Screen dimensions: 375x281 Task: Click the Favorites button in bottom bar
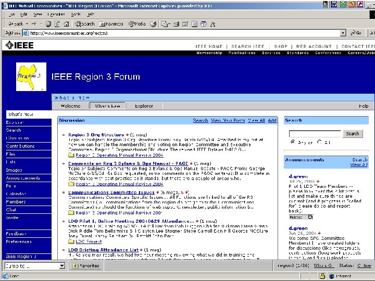pos(86,266)
